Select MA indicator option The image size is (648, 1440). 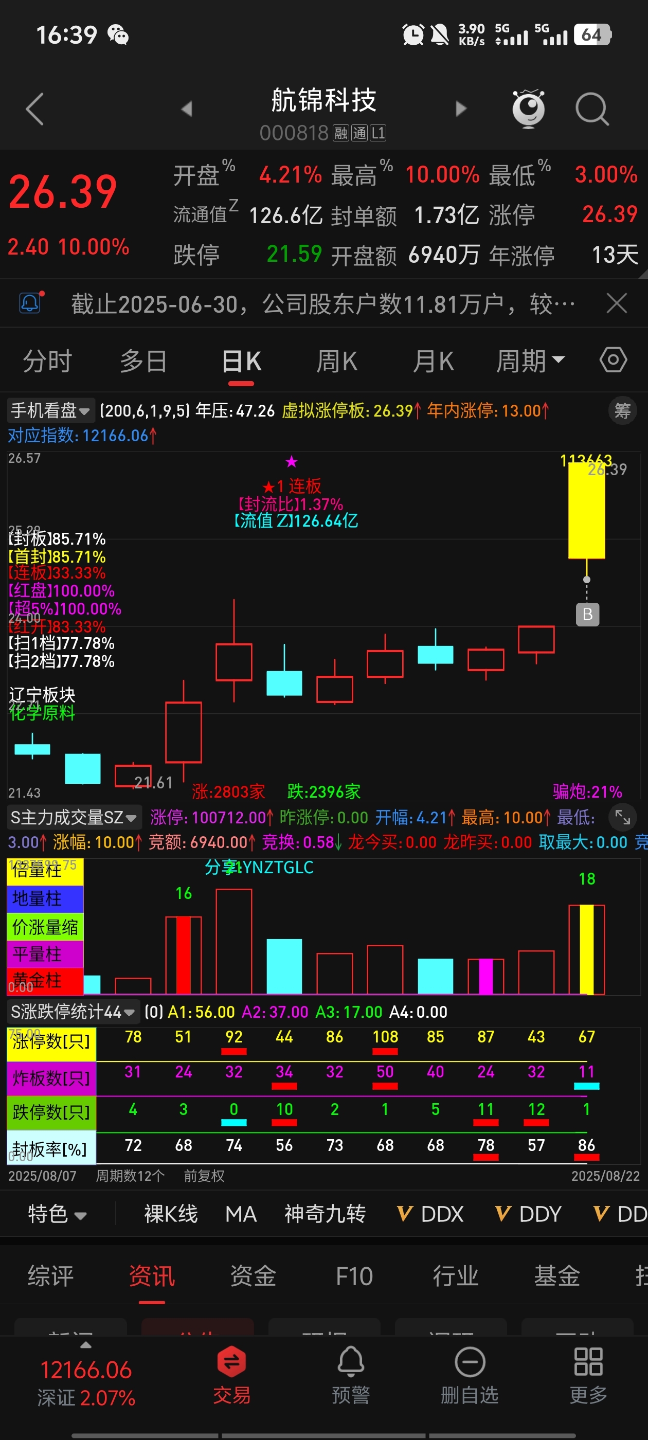[240, 1214]
